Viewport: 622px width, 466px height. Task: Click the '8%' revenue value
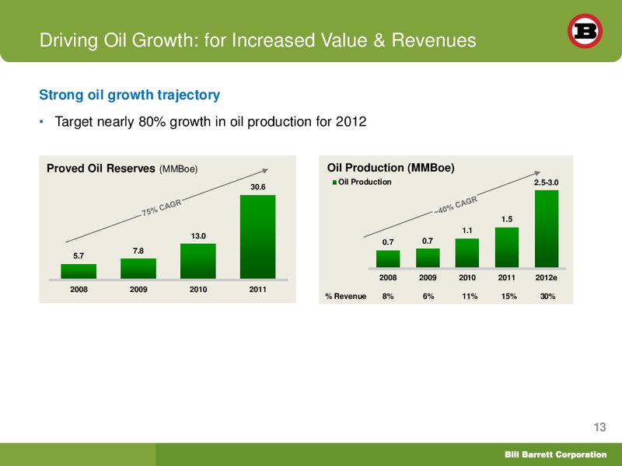[x=388, y=297]
